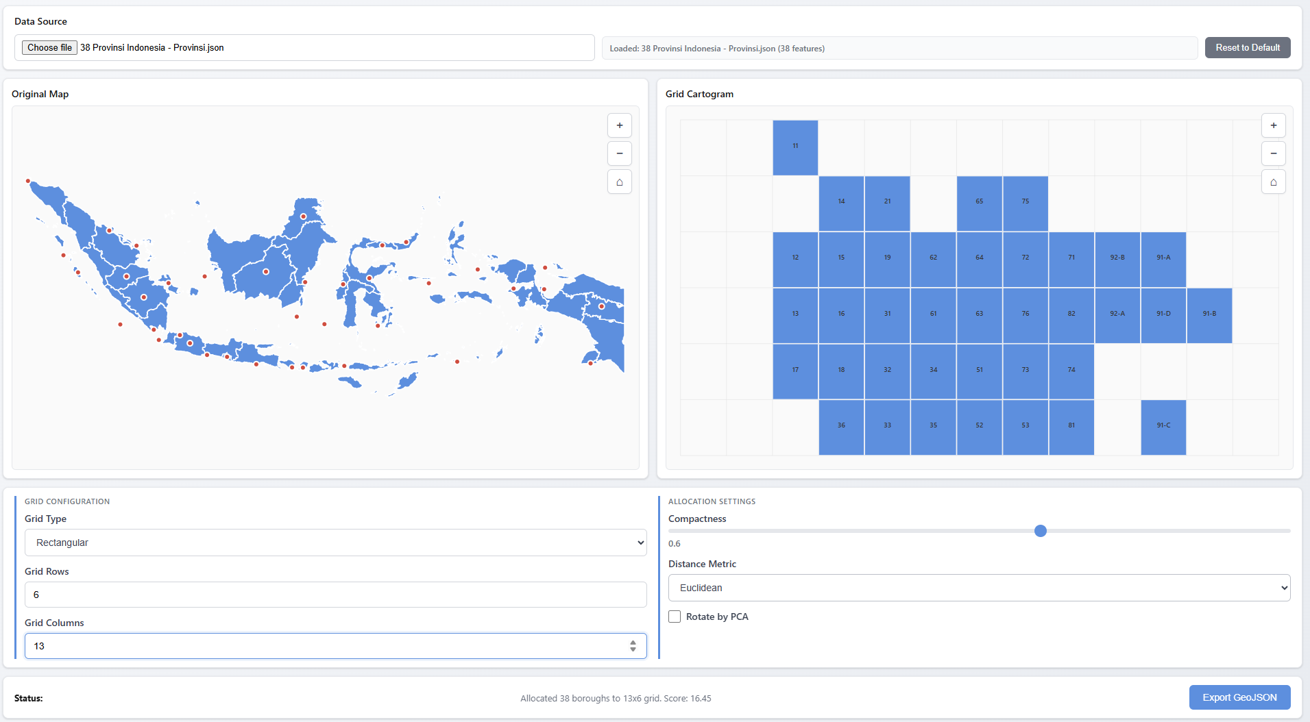Reset Grid Cartogram view with home icon
The height and width of the screenshot is (722, 1310).
click(x=1273, y=182)
